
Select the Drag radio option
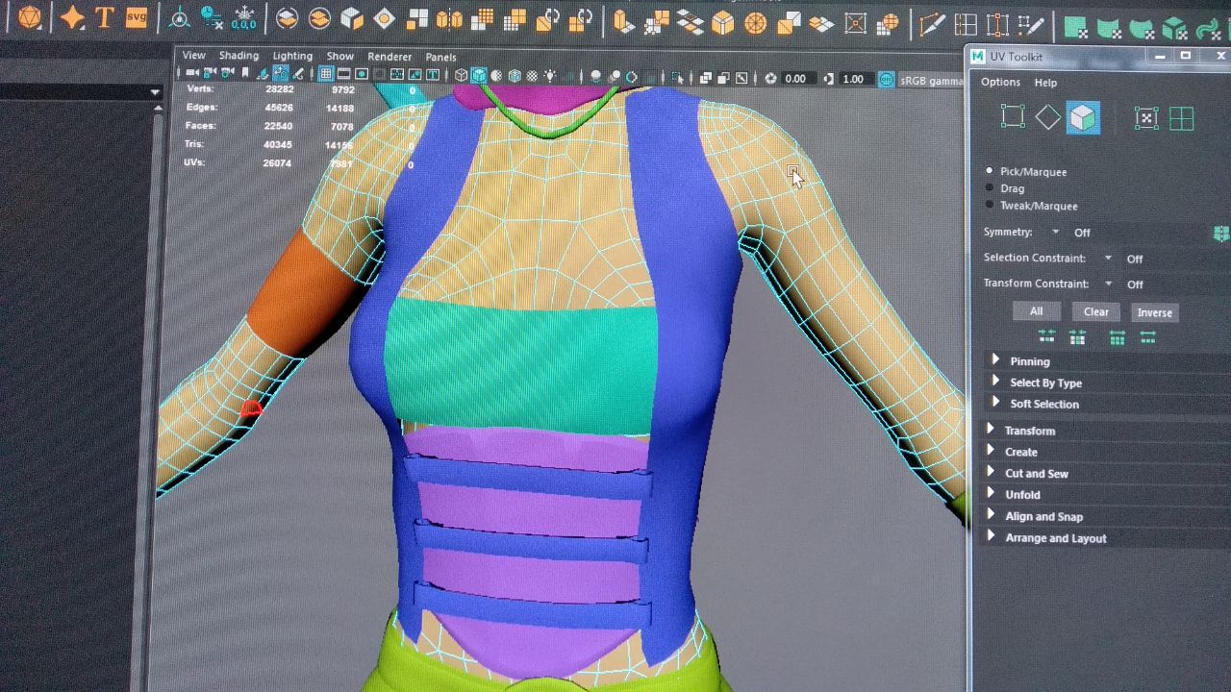point(1005,188)
